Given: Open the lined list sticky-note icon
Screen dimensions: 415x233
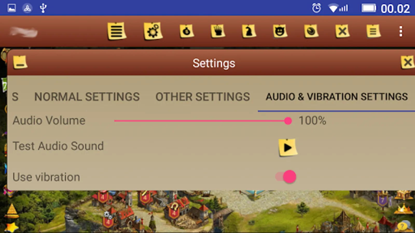Looking at the screenshot, I should point(117,31).
